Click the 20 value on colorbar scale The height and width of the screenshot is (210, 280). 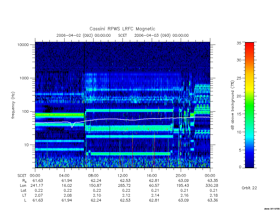239,96
